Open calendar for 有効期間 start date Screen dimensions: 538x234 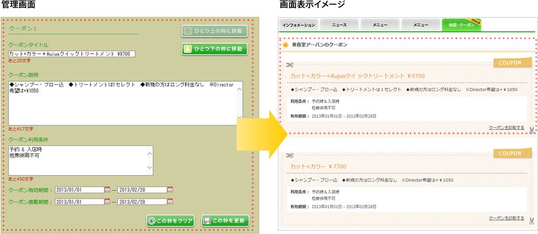point(107,189)
